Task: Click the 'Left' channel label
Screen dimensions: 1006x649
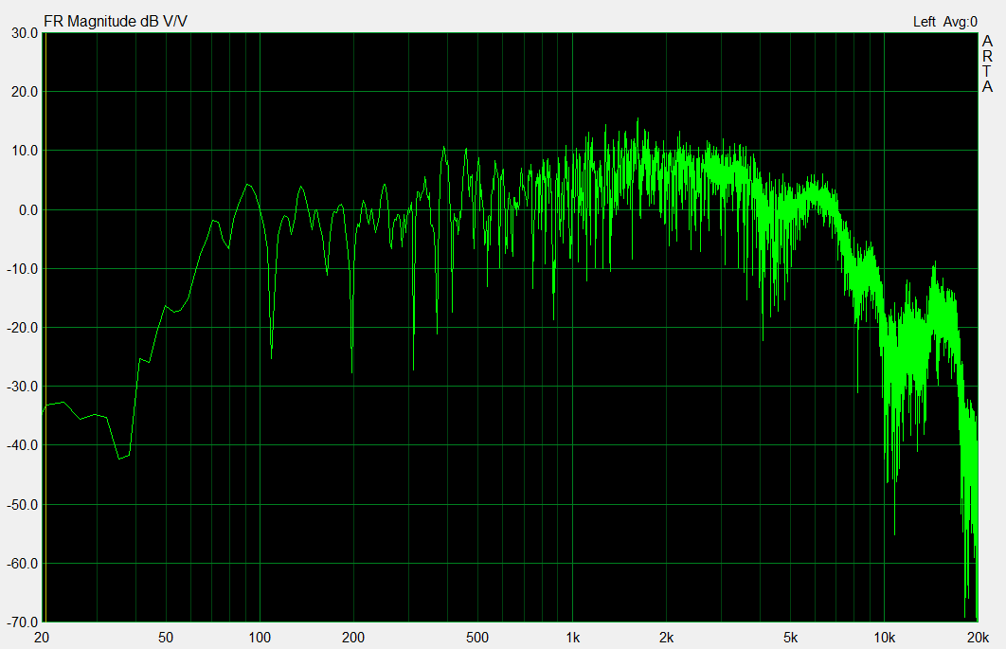Action: coord(924,22)
